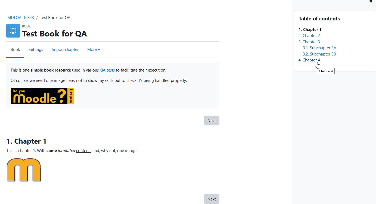Viewport: 376px width, 204px height.
Task: Click the Do you Moodle banner image
Action: click(42, 96)
